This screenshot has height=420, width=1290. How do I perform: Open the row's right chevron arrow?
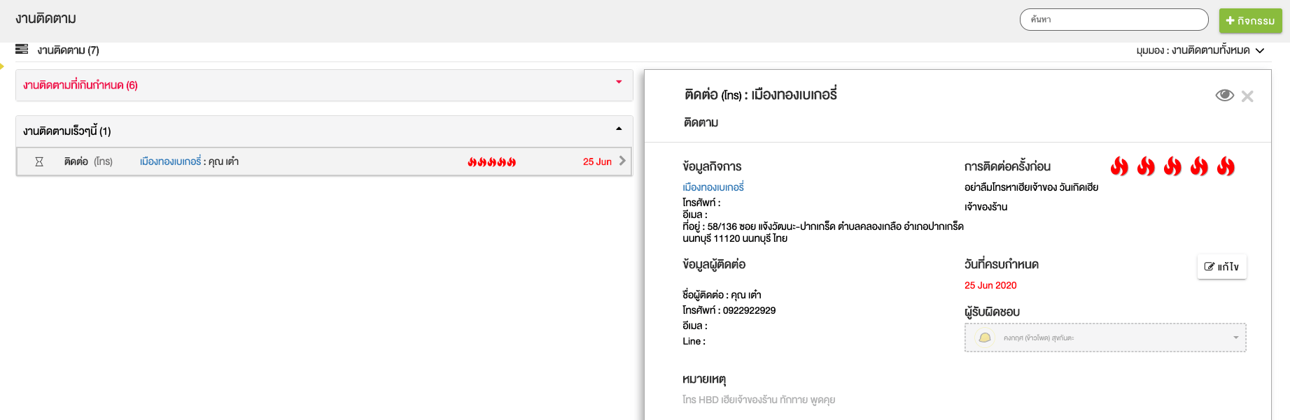622,161
